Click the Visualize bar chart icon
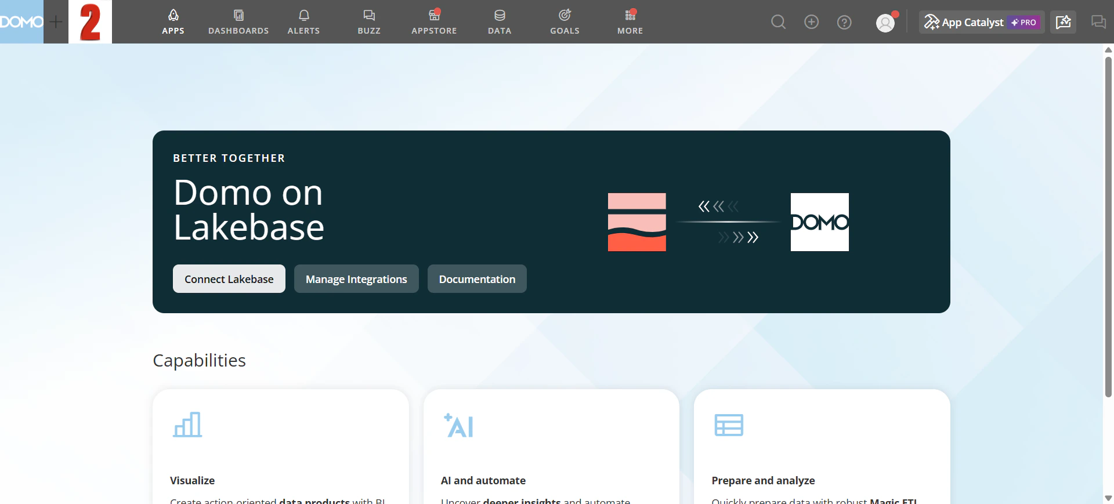The height and width of the screenshot is (504, 1114). (187, 425)
